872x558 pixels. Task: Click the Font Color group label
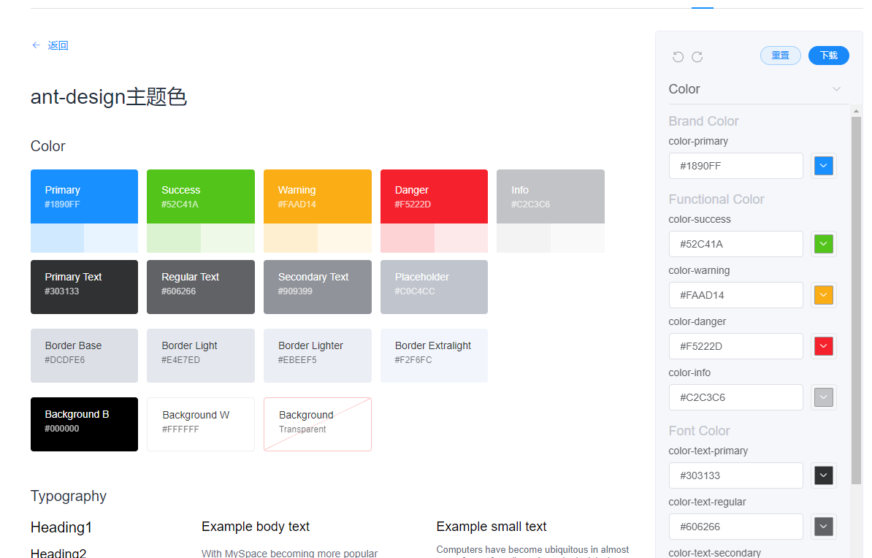(x=699, y=431)
